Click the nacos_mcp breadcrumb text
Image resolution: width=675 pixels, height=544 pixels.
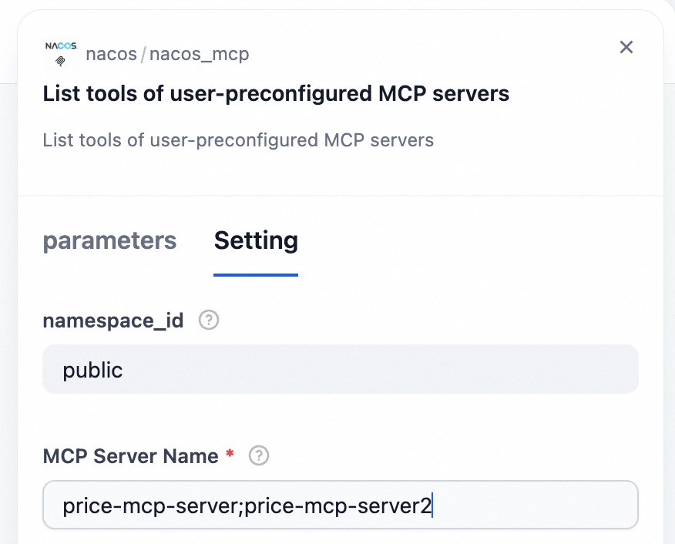tap(199, 54)
